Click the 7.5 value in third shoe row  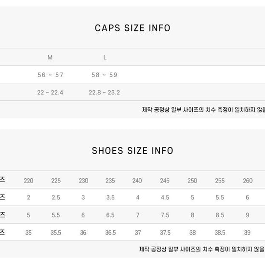[x=165, y=215]
